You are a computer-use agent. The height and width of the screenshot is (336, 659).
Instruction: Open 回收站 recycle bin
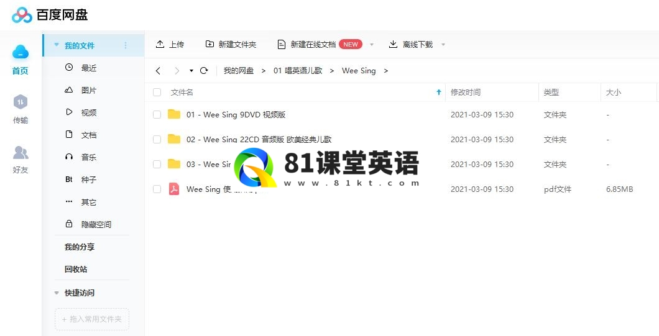pyautogui.click(x=76, y=269)
